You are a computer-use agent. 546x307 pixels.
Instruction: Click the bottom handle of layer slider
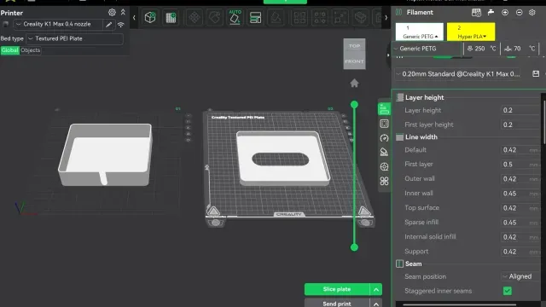click(354, 247)
